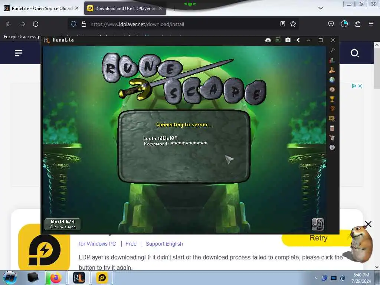
Task: Toggle game music with the note button
Action: (x=318, y=224)
